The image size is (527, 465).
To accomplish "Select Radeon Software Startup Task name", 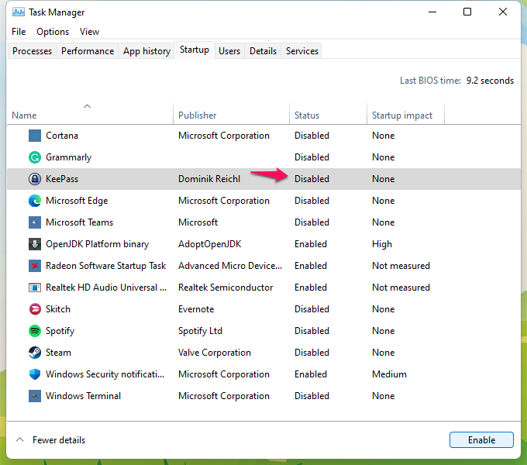I will click(106, 266).
